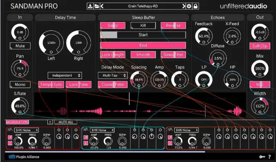Click the modulation section horizontal scrollbar
This screenshot has height=162, width=276.
[105, 152]
